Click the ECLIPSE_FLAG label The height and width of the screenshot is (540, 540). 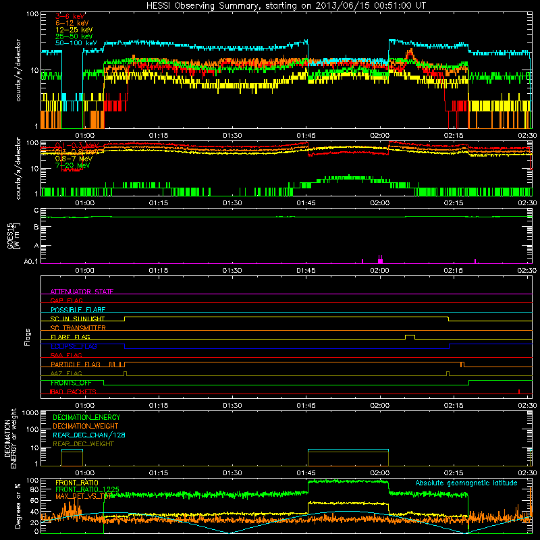pos(74,346)
